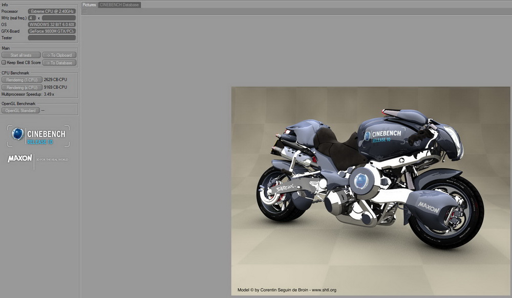Switch to the Pictures tab
The image size is (512, 298).
[89, 5]
